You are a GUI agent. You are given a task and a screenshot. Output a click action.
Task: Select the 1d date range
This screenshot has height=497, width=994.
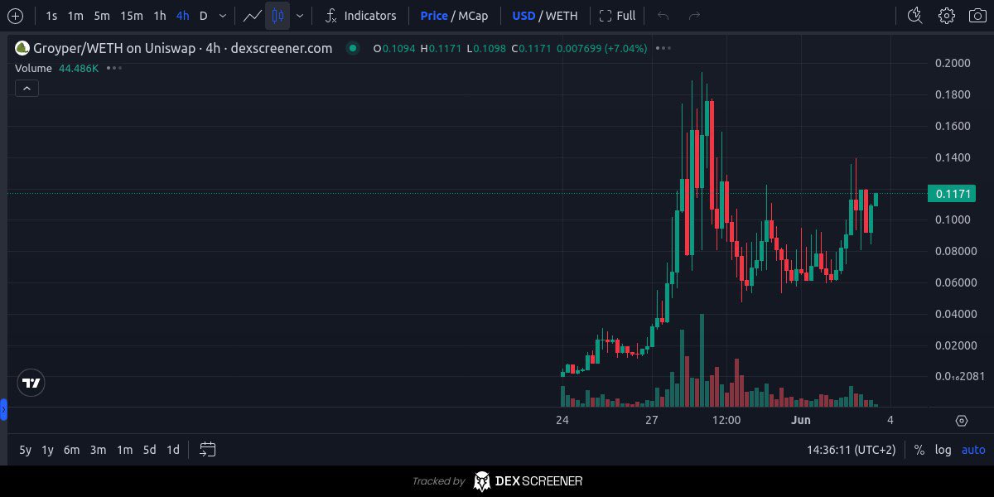pos(173,450)
